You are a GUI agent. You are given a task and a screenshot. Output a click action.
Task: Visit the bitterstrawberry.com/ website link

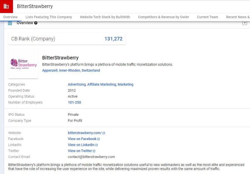[x=85, y=133]
